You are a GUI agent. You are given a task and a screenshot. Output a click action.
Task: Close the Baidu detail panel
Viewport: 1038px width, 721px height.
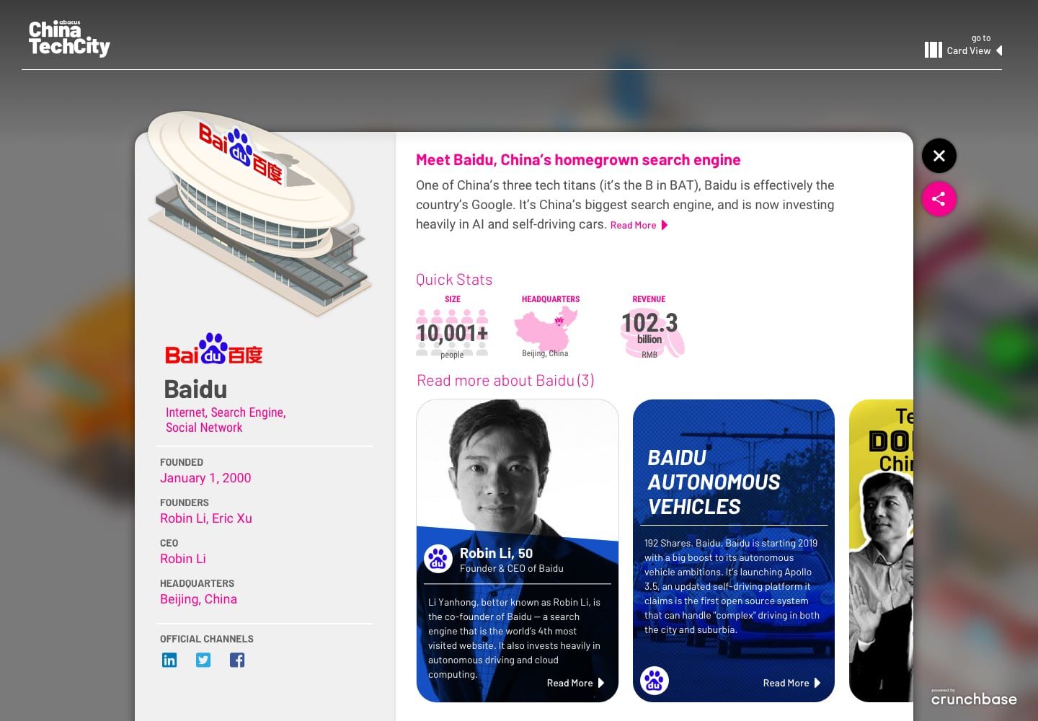tap(939, 156)
